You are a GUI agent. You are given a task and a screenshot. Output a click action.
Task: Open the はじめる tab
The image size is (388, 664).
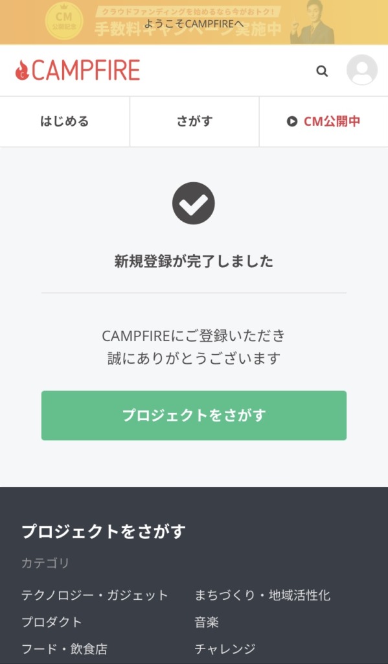65,121
